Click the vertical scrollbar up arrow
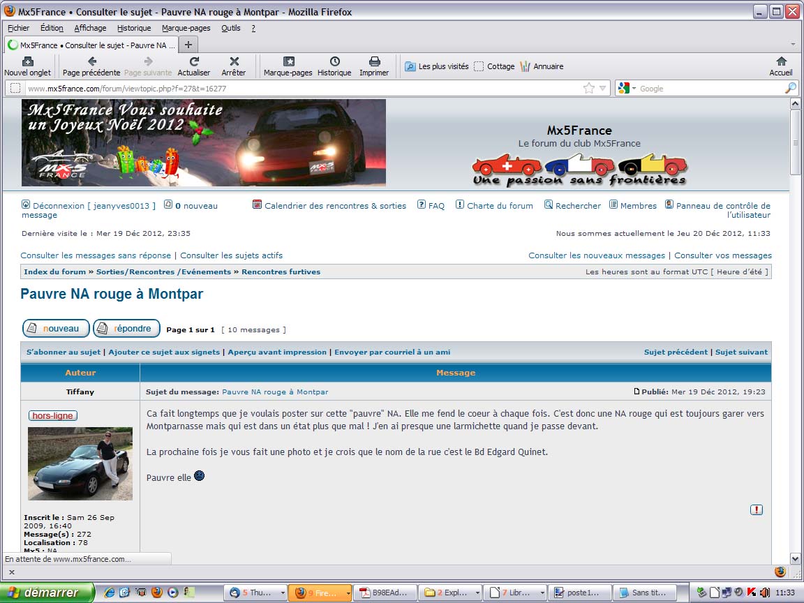Image resolution: width=804 pixels, height=603 pixels. (x=795, y=103)
